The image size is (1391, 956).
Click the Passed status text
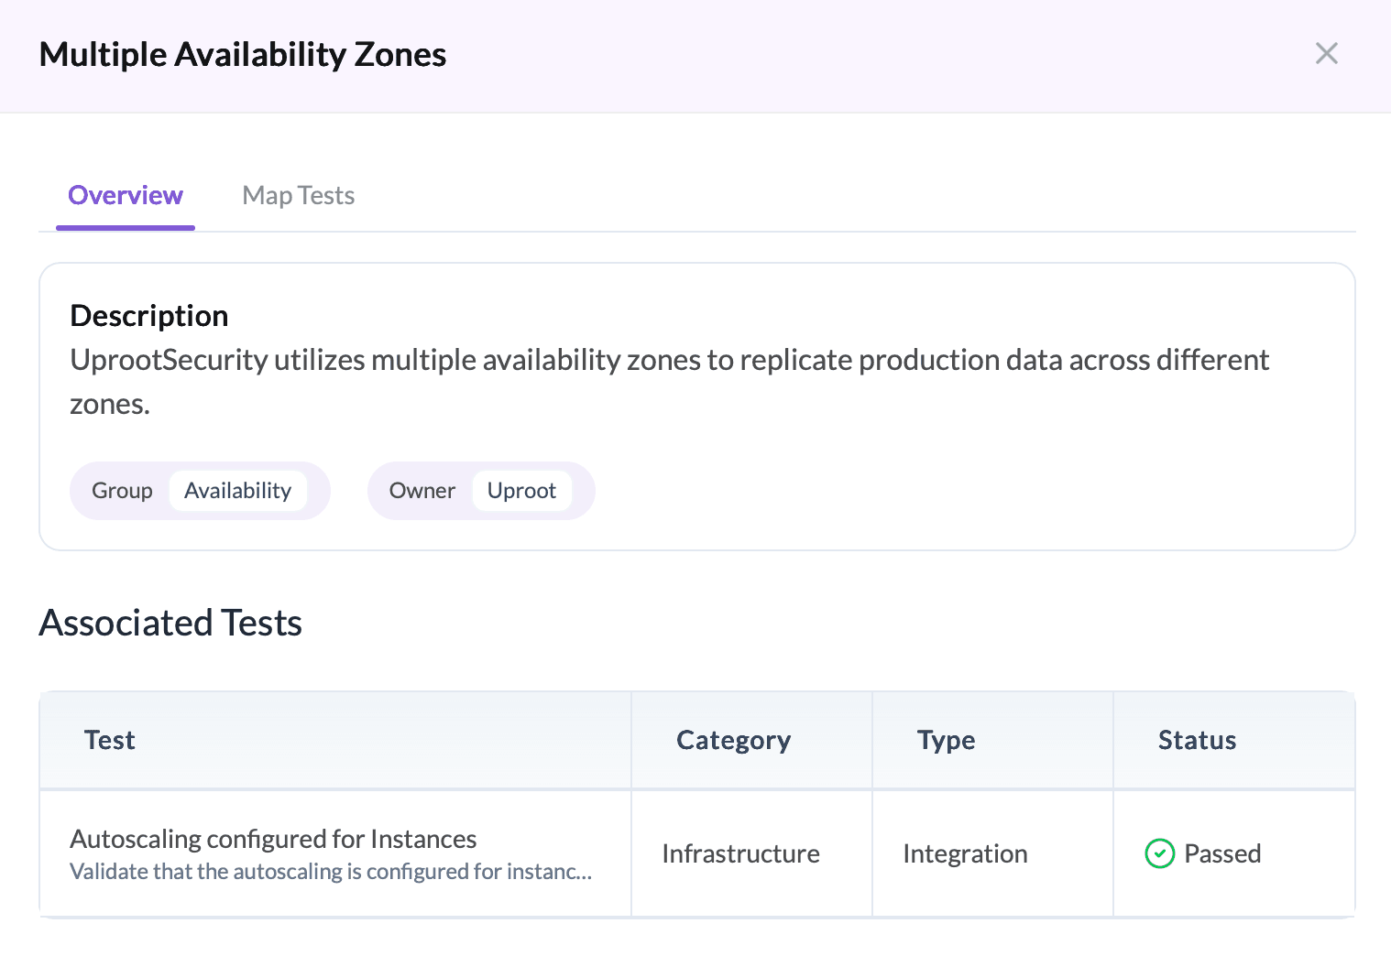[1222, 853]
